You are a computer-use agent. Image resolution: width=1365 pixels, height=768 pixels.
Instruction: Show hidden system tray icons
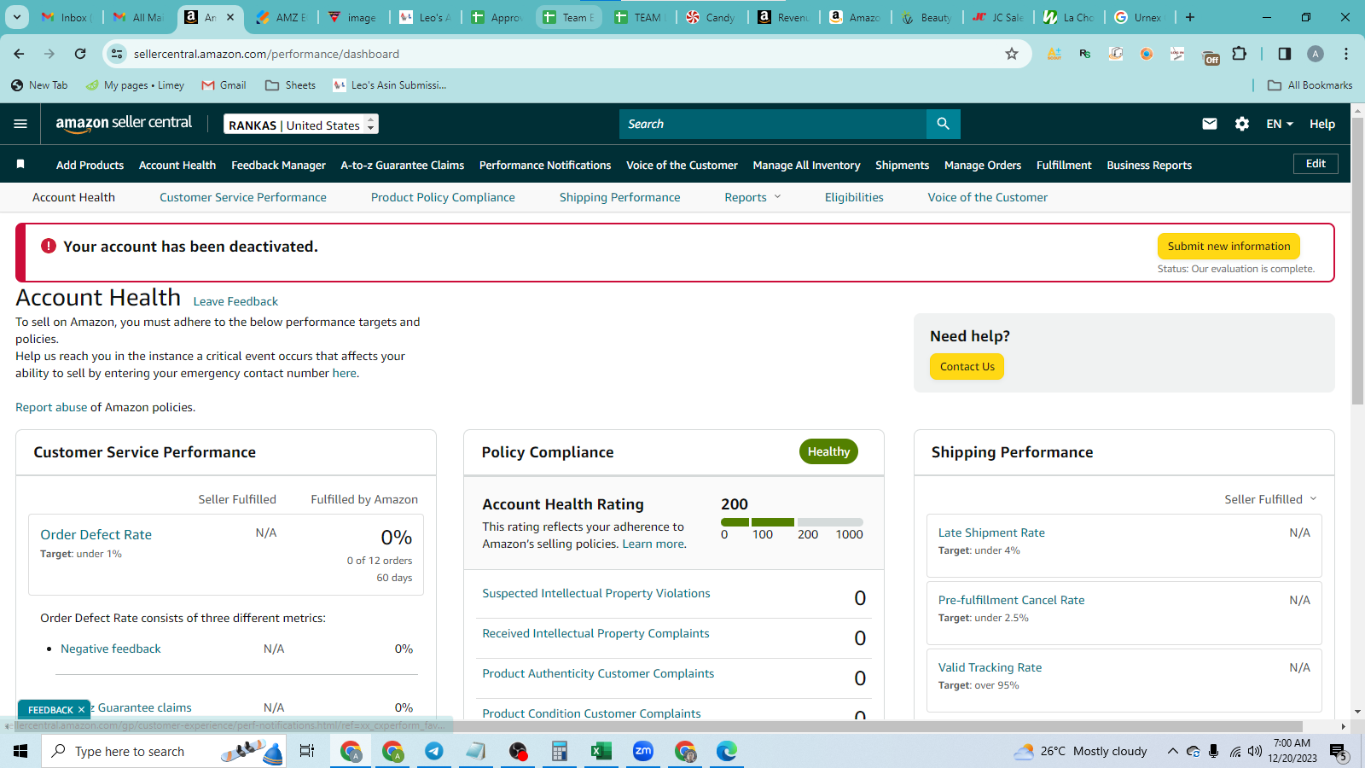(1173, 752)
